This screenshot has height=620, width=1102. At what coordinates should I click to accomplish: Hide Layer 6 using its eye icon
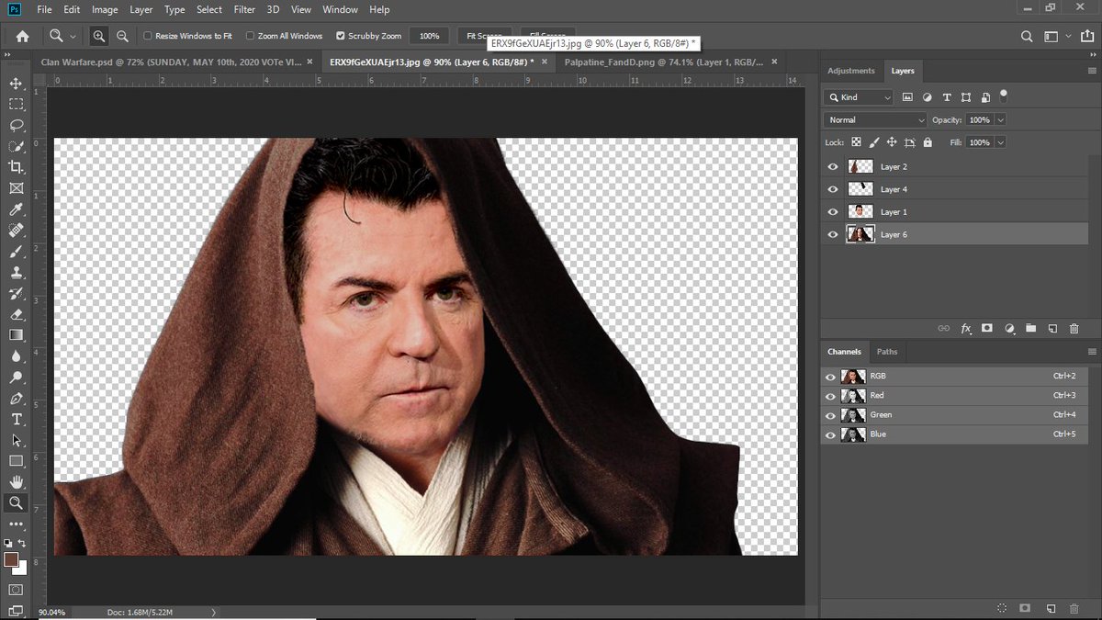click(833, 235)
